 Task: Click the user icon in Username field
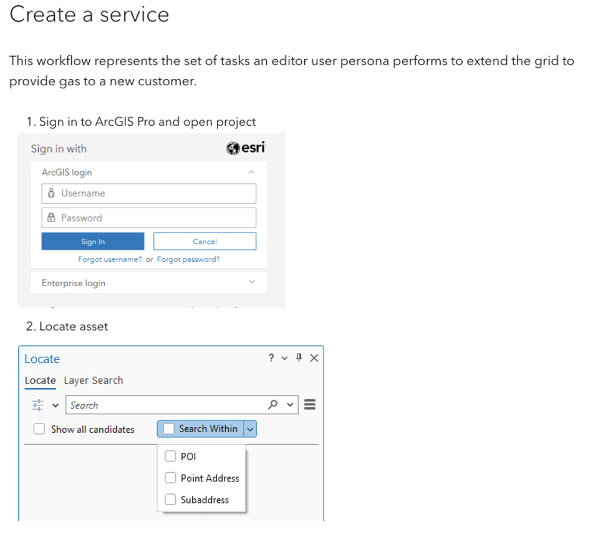pos(51,193)
